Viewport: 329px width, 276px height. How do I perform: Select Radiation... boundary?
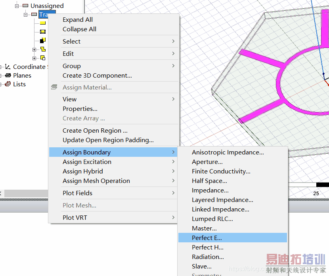pos(233,257)
